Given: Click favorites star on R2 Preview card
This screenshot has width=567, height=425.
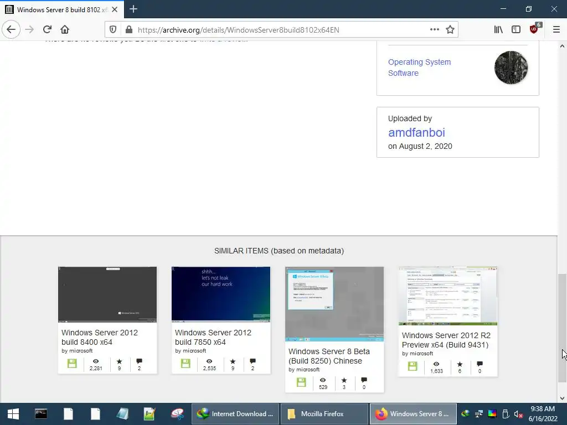Looking at the screenshot, I should click(x=460, y=364).
